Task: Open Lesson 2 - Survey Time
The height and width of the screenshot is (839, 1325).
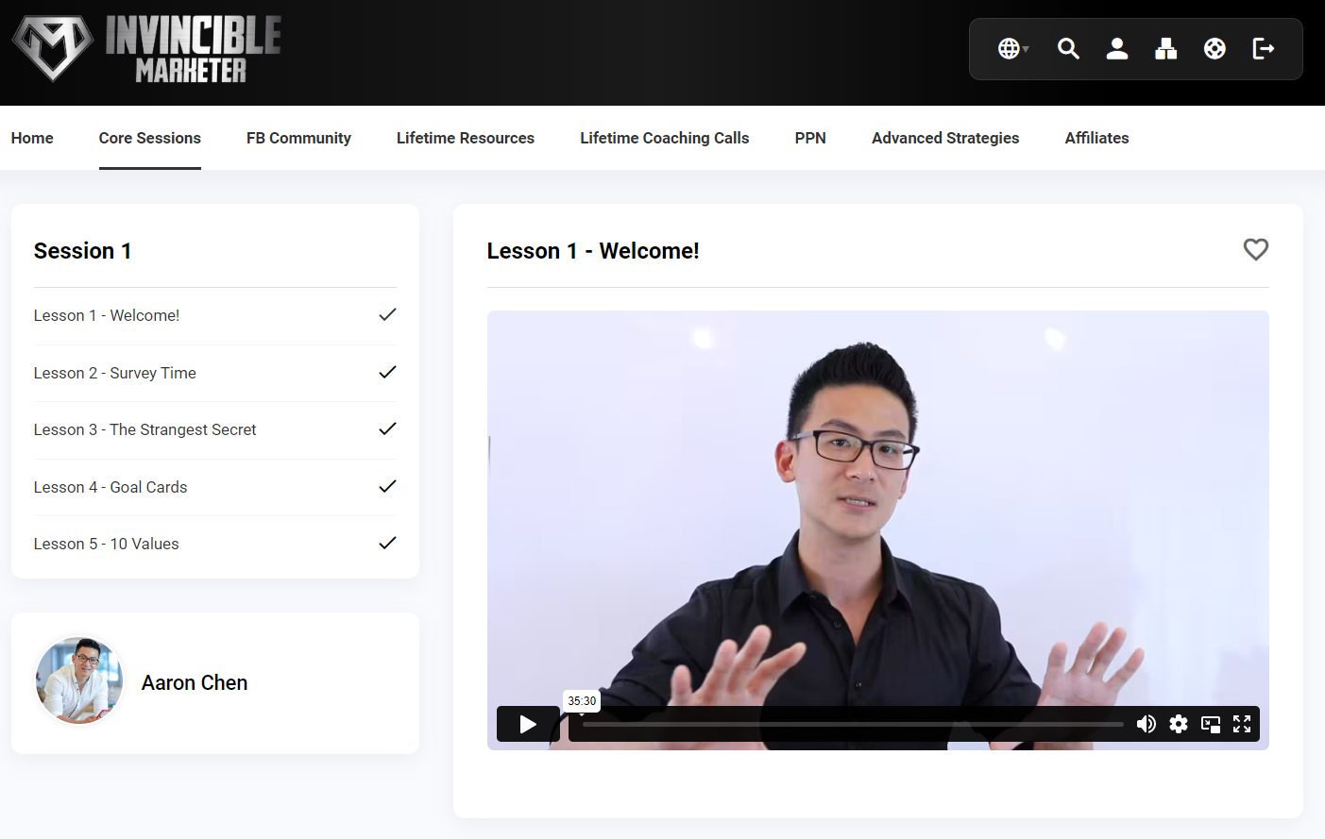Action: coord(215,373)
